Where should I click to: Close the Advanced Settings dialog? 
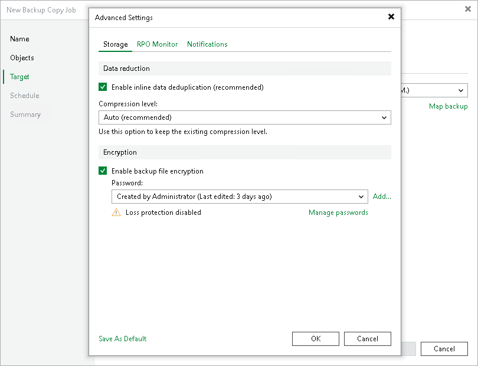[x=391, y=17]
